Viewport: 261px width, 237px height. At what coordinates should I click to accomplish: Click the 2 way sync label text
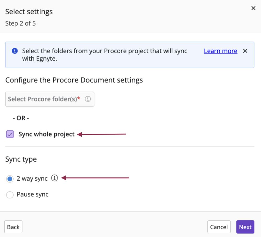pos(32,179)
